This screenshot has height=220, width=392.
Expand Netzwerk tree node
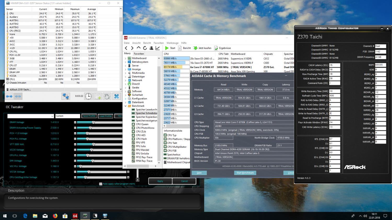(126, 80)
